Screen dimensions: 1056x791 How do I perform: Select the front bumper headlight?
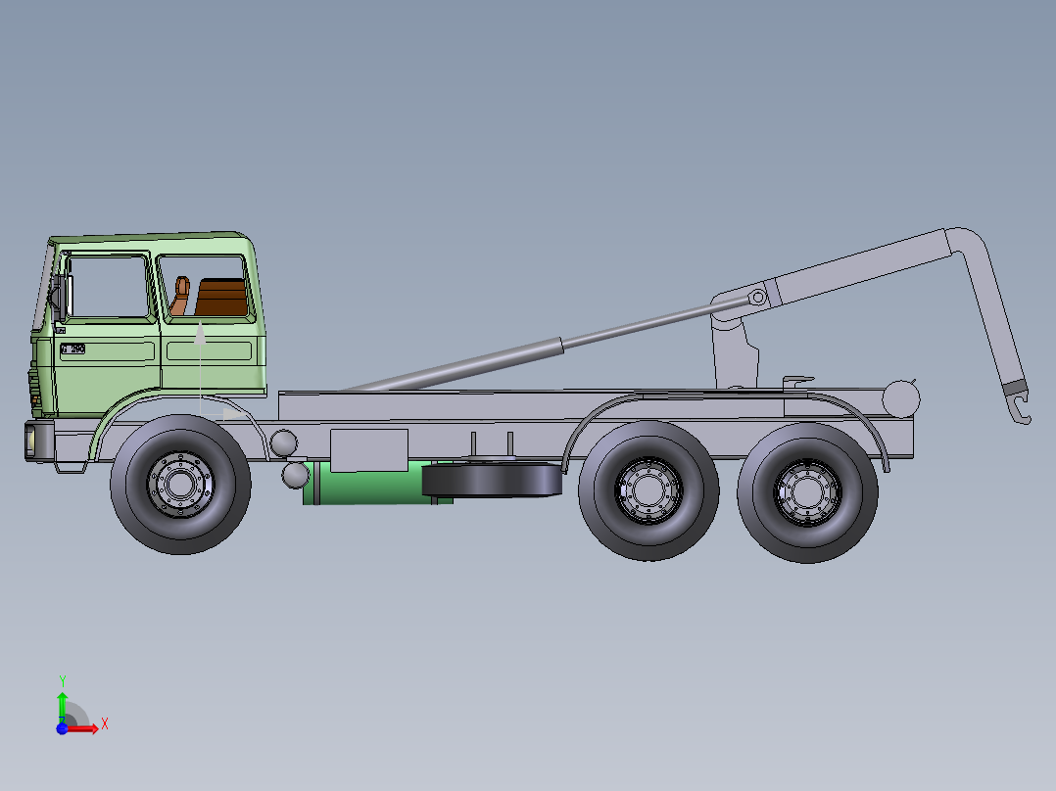click(x=31, y=441)
